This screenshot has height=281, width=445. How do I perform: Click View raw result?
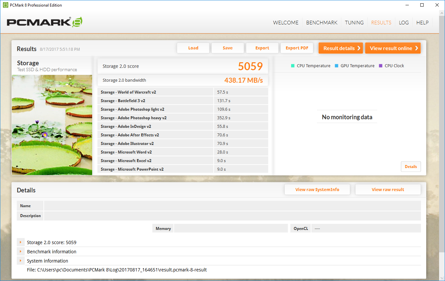(x=388, y=189)
